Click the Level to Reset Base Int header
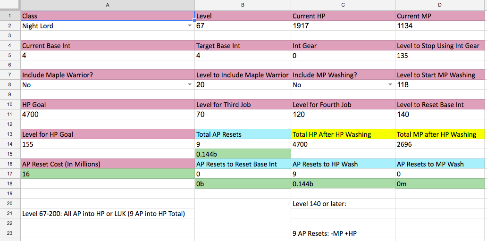Screen dimensions: 487x241 [x=440, y=105]
